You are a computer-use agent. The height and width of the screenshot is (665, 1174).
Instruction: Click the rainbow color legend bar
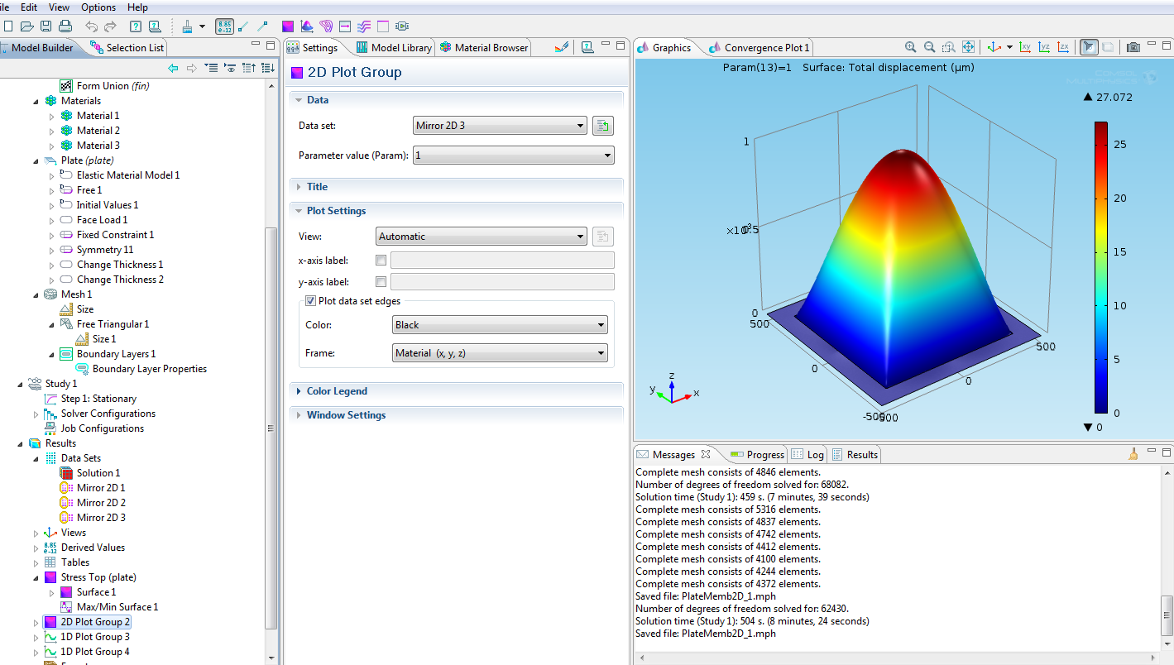click(1100, 267)
